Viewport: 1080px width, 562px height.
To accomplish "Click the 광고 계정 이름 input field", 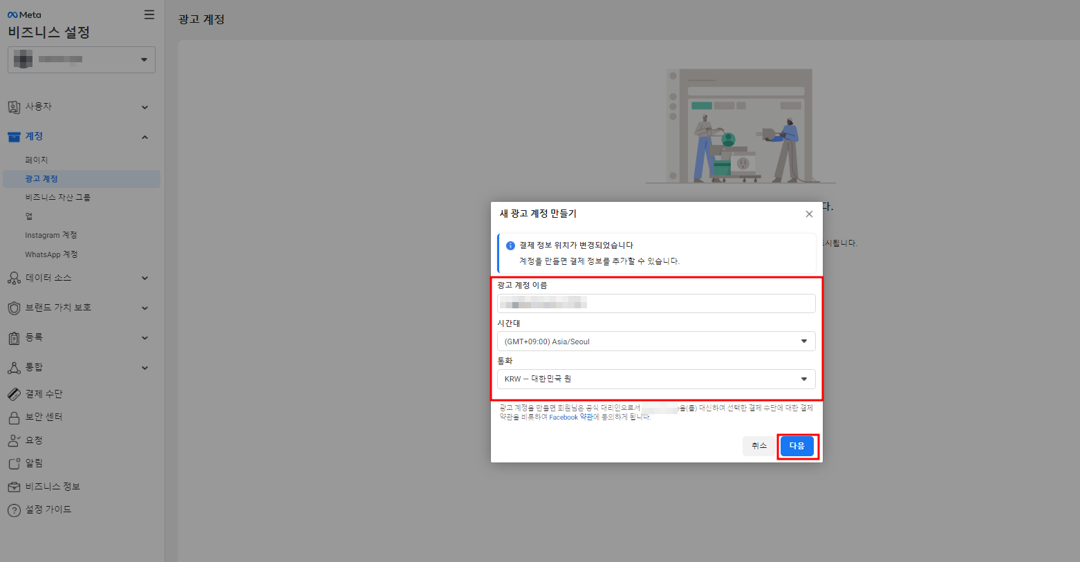I will click(x=656, y=303).
